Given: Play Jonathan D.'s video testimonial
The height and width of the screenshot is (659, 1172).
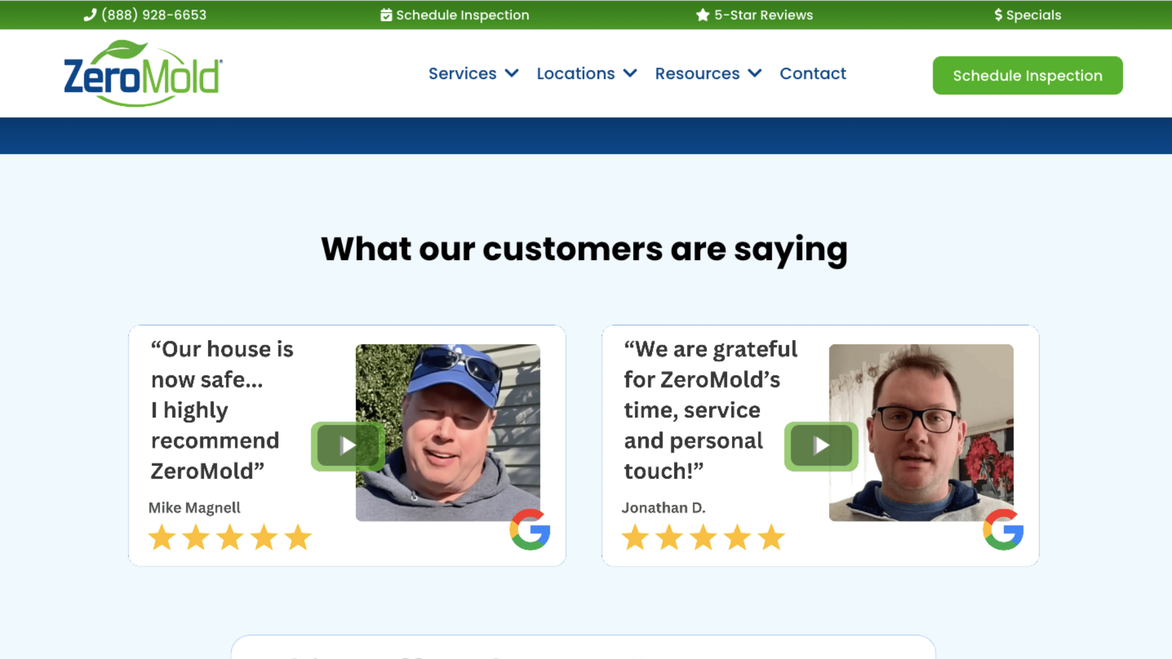Looking at the screenshot, I should (821, 446).
